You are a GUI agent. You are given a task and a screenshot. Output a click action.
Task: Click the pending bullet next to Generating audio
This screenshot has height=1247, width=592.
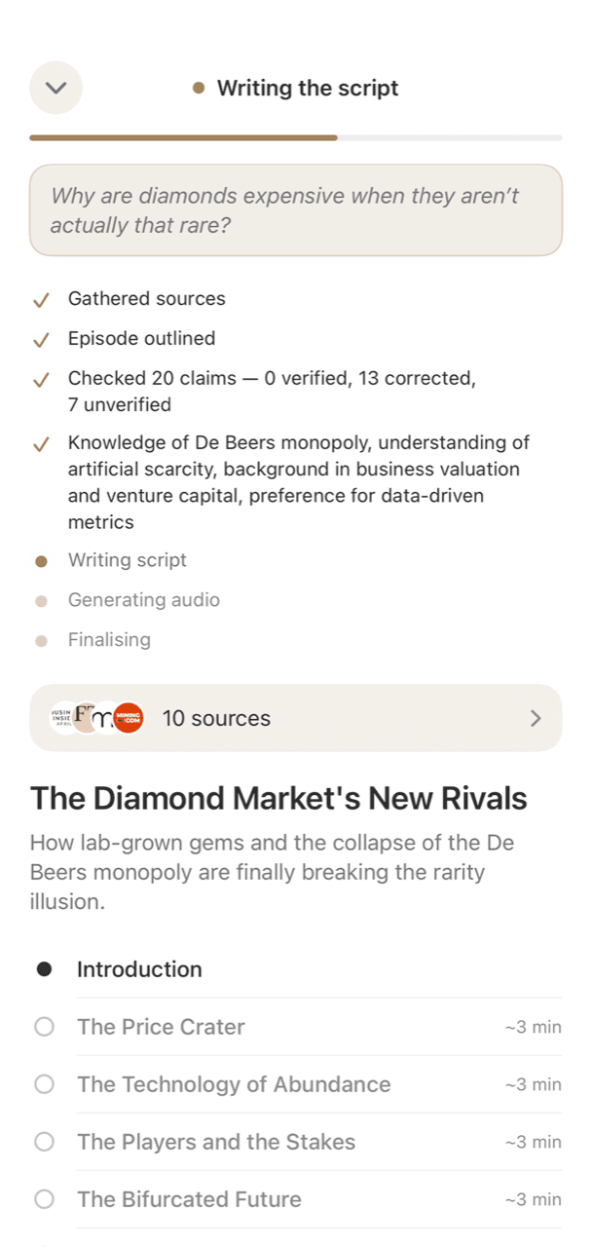click(41, 601)
